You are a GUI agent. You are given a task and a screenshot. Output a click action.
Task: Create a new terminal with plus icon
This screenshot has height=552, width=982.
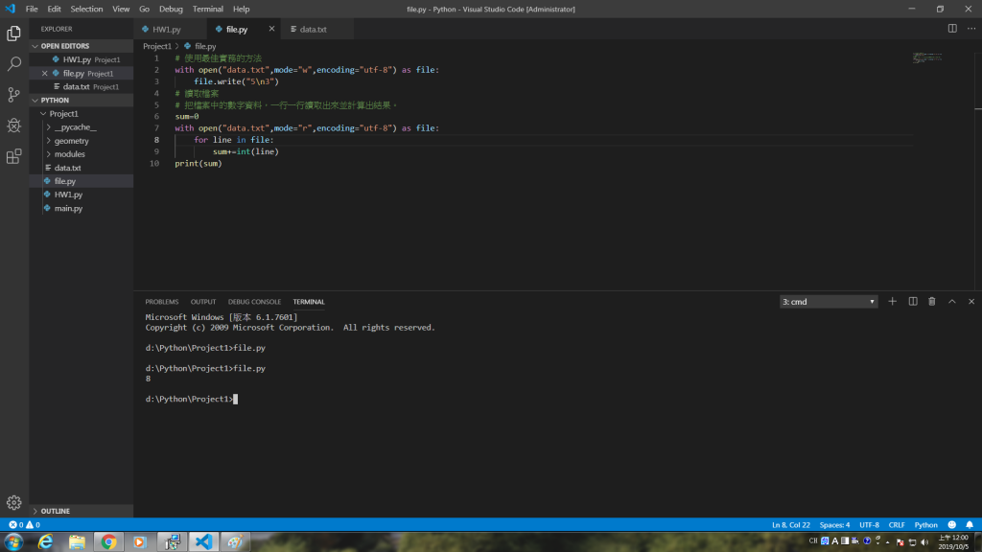point(893,302)
